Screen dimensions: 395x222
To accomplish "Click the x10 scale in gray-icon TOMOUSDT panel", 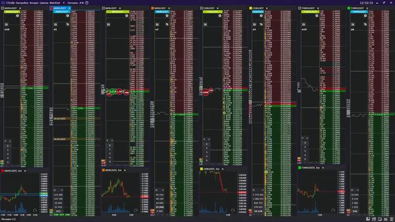I will [304, 30].
